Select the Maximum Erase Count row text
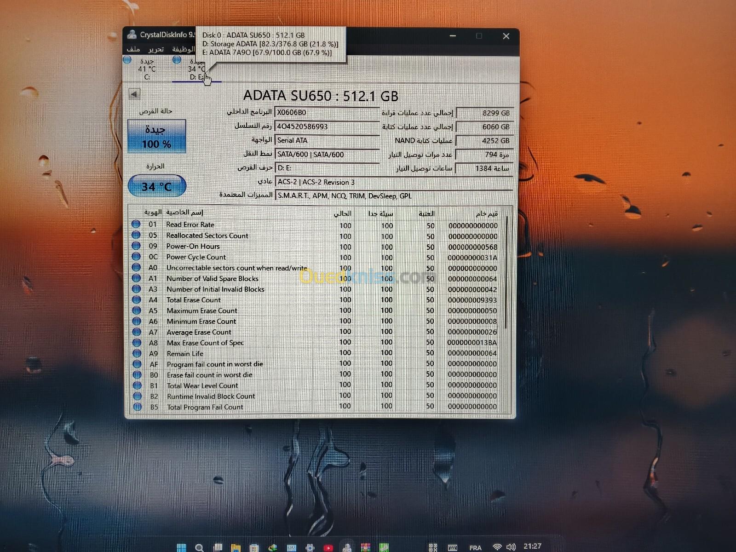The image size is (736, 552). tap(202, 310)
